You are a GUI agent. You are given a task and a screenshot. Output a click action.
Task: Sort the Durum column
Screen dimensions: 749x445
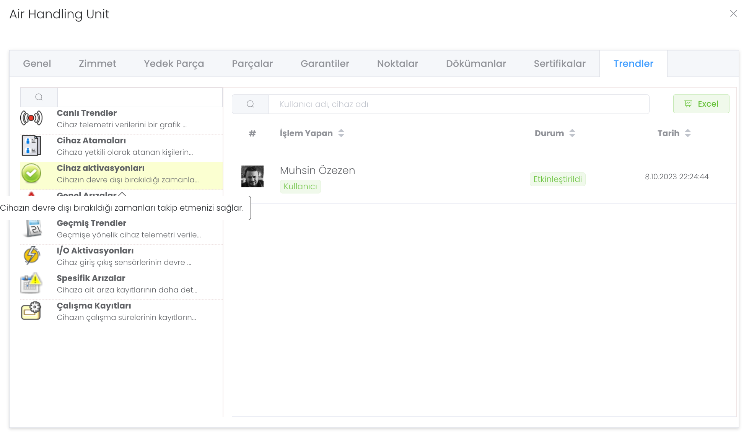pyautogui.click(x=572, y=133)
